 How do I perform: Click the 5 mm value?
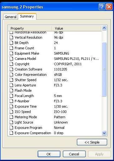point(58,96)
